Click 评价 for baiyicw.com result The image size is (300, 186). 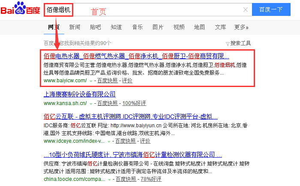[127, 81]
